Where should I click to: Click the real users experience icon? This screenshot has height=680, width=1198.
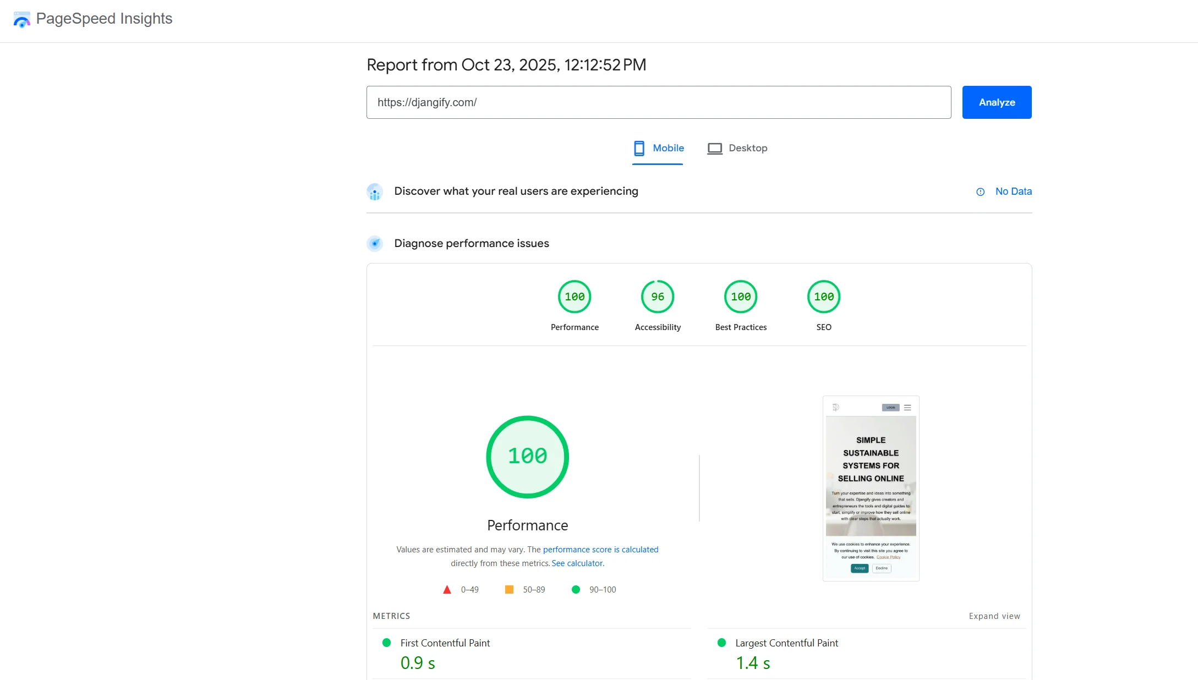point(375,192)
